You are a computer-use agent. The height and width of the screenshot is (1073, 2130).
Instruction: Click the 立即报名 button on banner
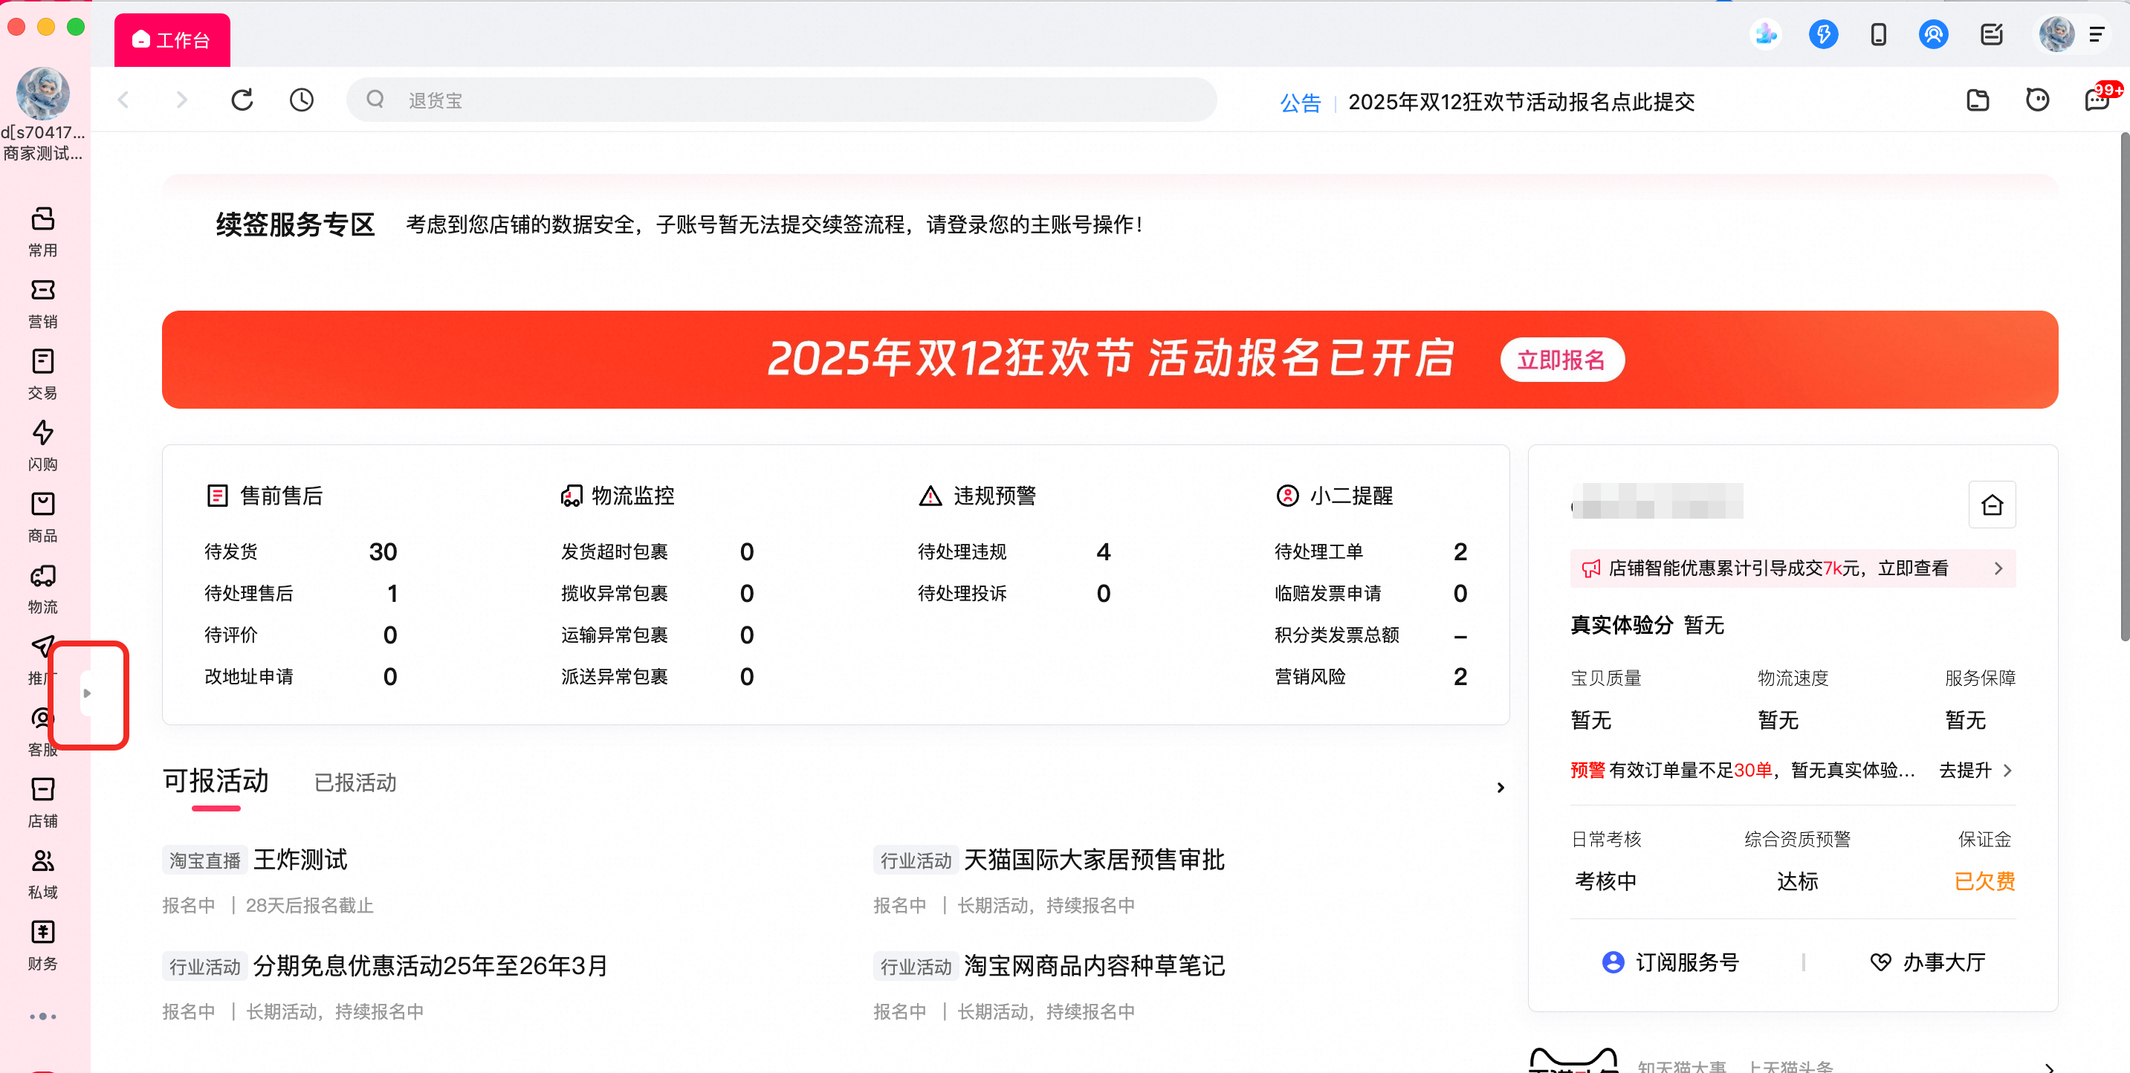coord(1561,360)
